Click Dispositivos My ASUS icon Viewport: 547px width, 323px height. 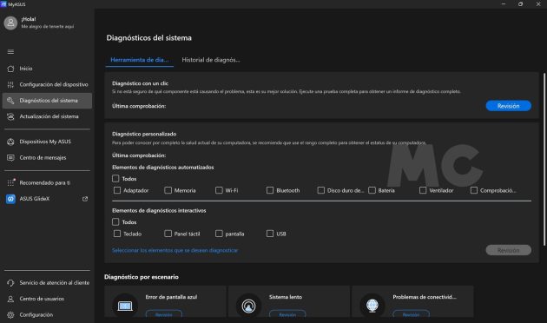(10, 142)
